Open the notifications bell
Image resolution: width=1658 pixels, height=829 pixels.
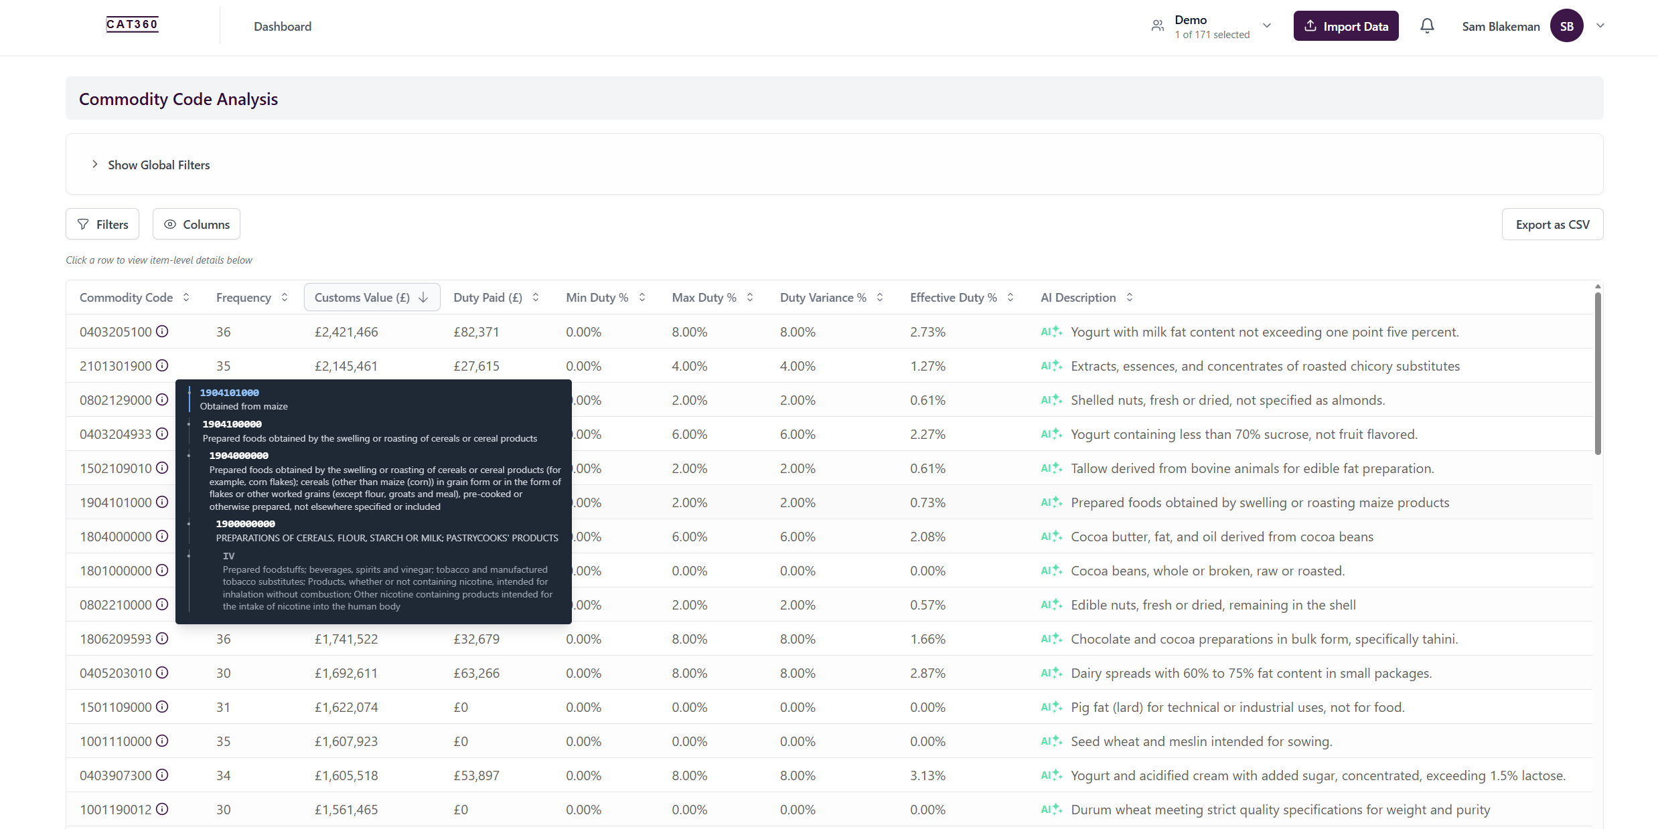(x=1427, y=26)
